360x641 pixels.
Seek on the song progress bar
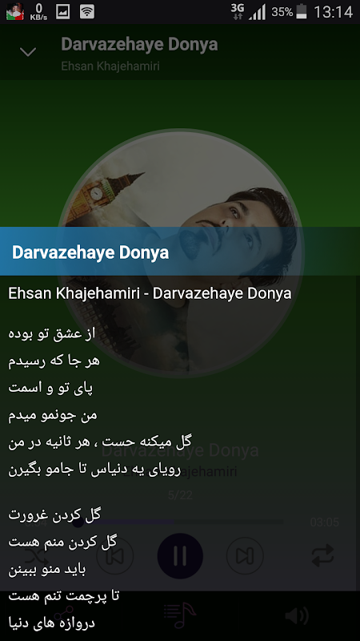coord(180,522)
